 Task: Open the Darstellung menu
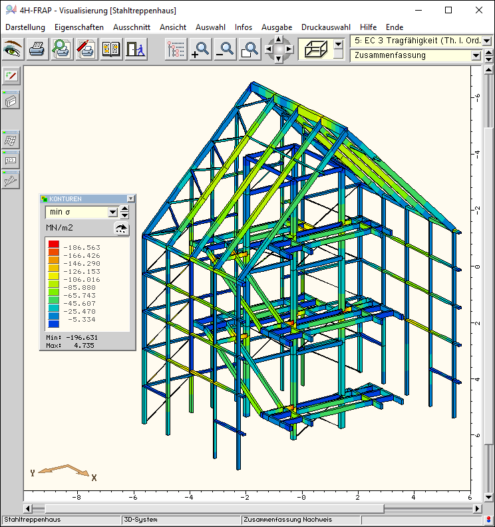click(25, 27)
